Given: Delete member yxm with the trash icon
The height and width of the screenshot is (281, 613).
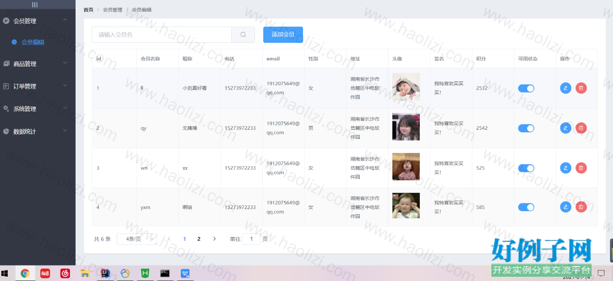Looking at the screenshot, I should click(581, 207).
